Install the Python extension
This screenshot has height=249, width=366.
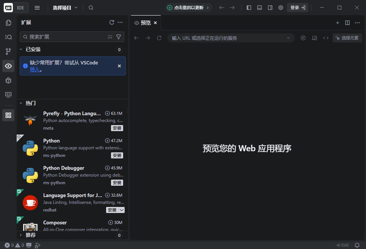point(117,155)
